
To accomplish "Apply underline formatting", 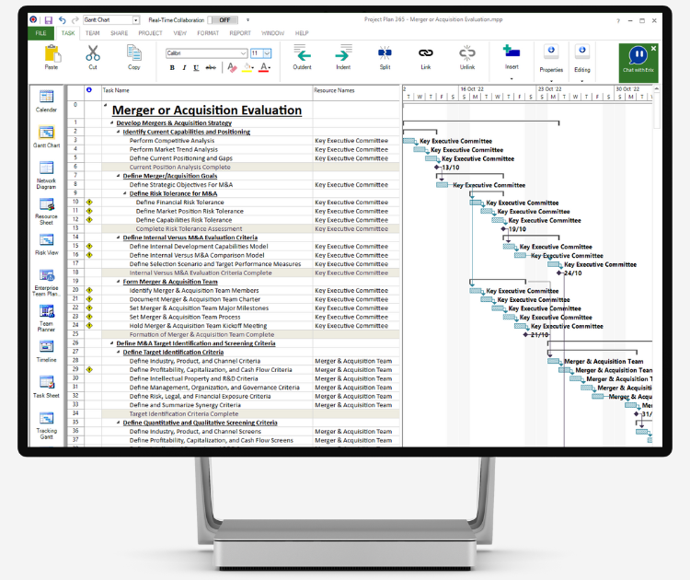I will tap(196, 68).
